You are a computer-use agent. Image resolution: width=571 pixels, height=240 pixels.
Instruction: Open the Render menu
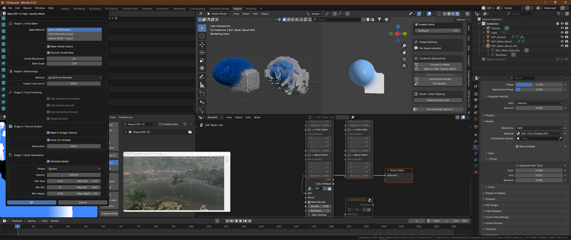click(x=28, y=8)
